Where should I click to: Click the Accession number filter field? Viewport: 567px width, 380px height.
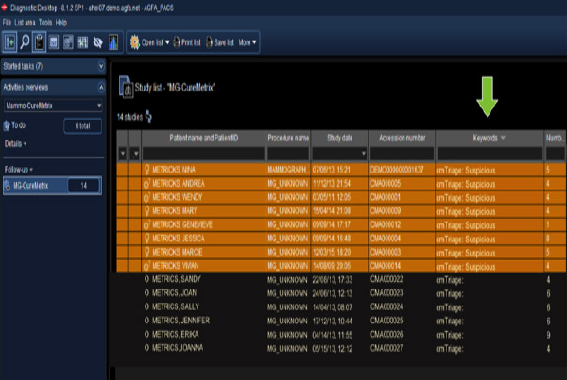[x=402, y=154]
